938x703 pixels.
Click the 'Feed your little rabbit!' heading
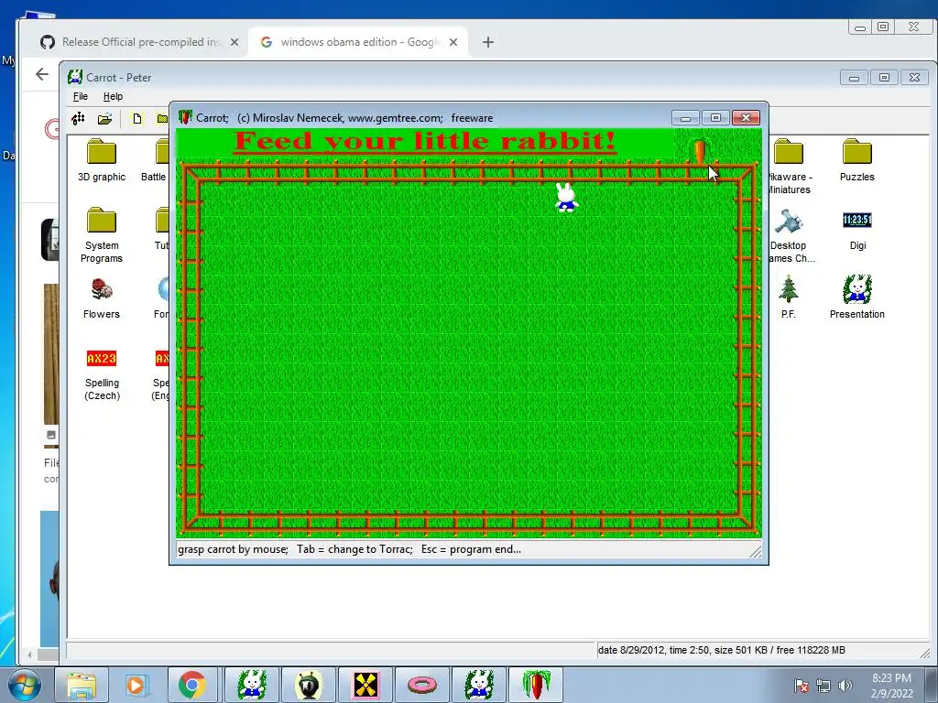[x=425, y=141]
